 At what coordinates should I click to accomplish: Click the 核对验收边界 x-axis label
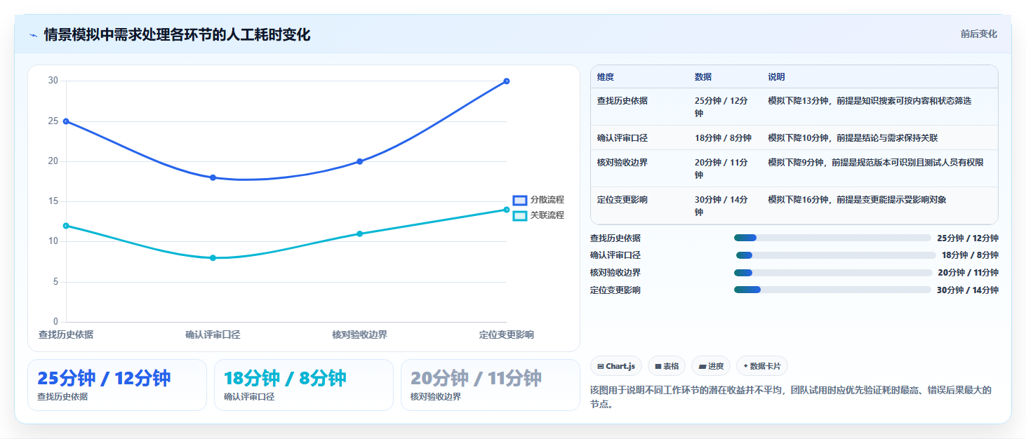click(360, 335)
